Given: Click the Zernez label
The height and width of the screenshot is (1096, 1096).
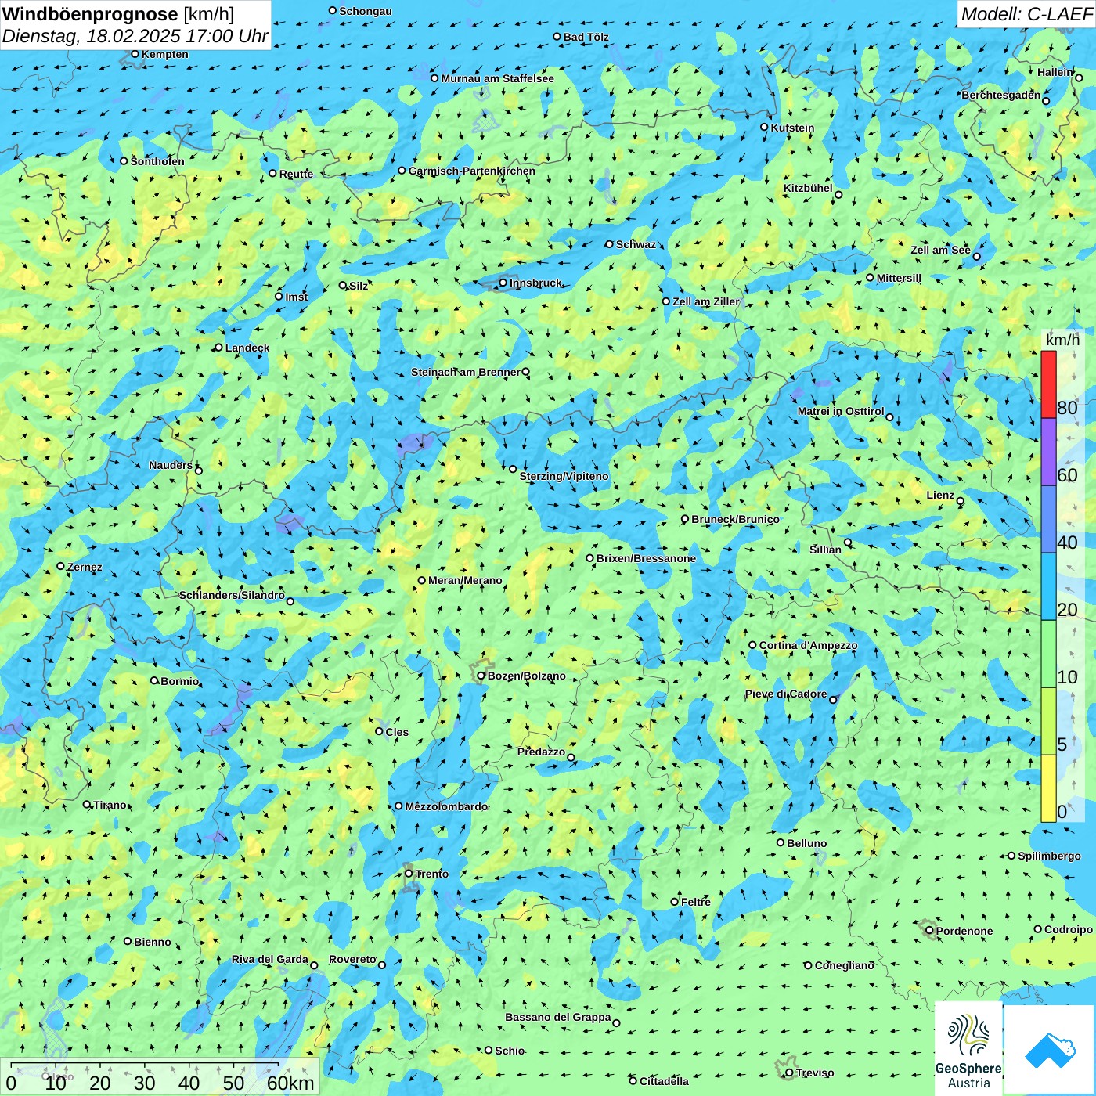Looking at the screenshot, I should [x=85, y=567].
